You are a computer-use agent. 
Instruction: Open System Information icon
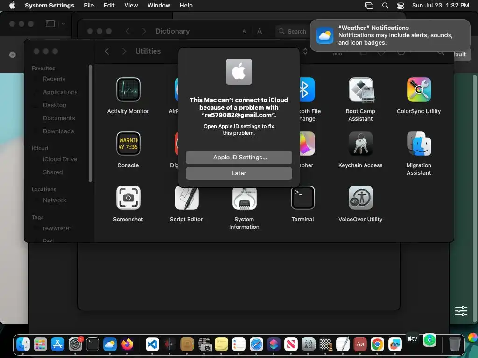(244, 199)
